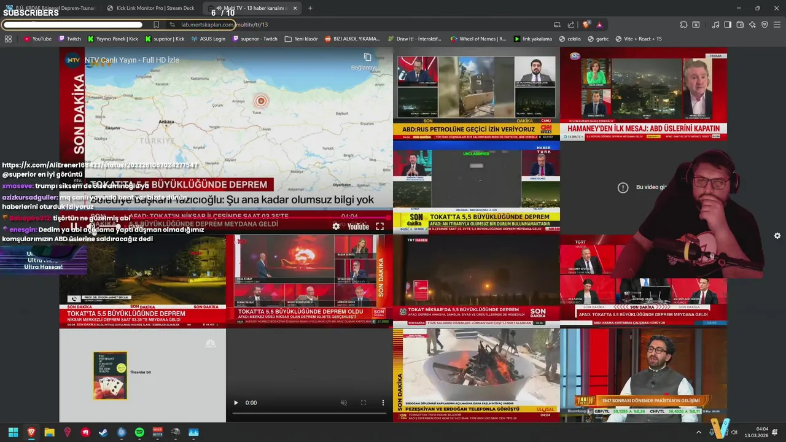Open Spotify from taskbar

pos(139,432)
